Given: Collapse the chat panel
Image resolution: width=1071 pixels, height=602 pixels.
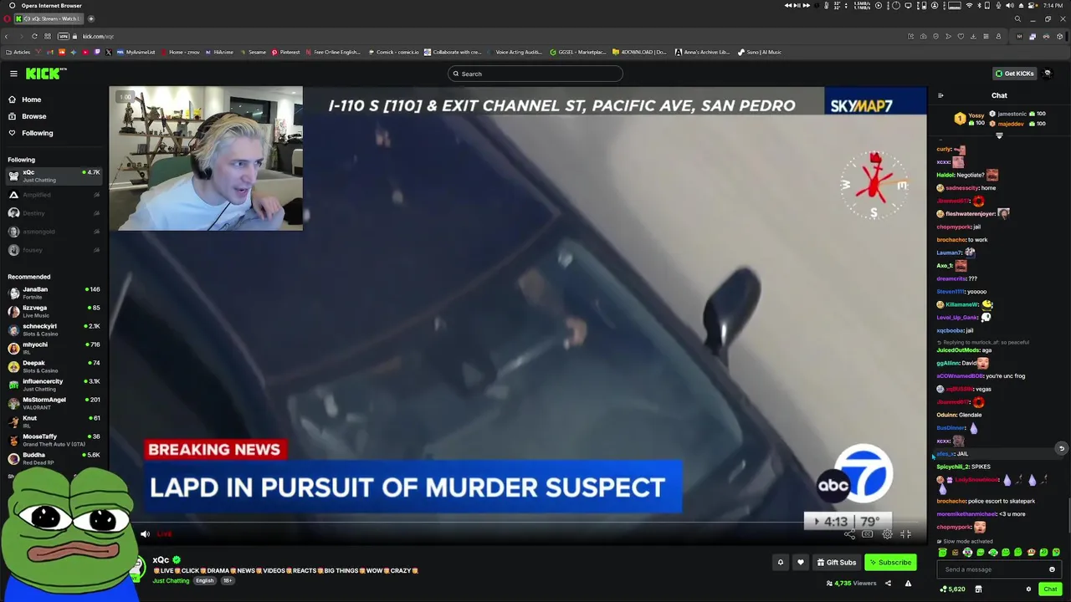Looking at the screenshot, I should coord(940,95).
